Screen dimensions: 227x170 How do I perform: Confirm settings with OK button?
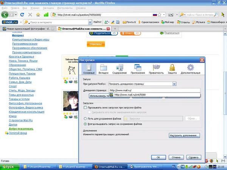point(159,157)
